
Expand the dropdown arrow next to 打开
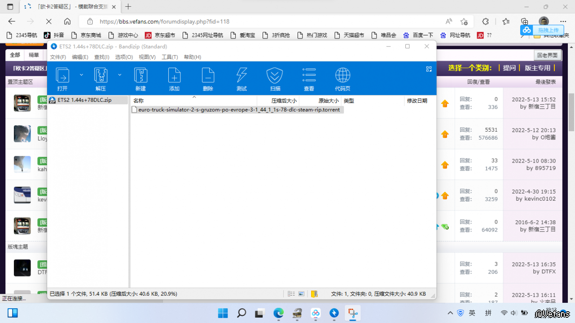81,75
